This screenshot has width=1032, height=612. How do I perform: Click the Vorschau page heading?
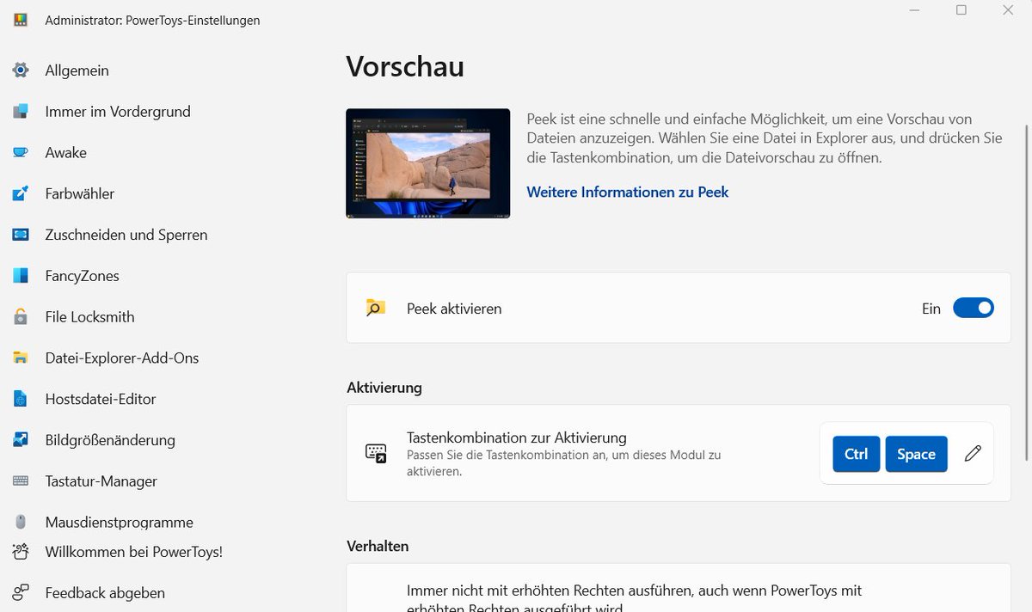click(405, 66)
